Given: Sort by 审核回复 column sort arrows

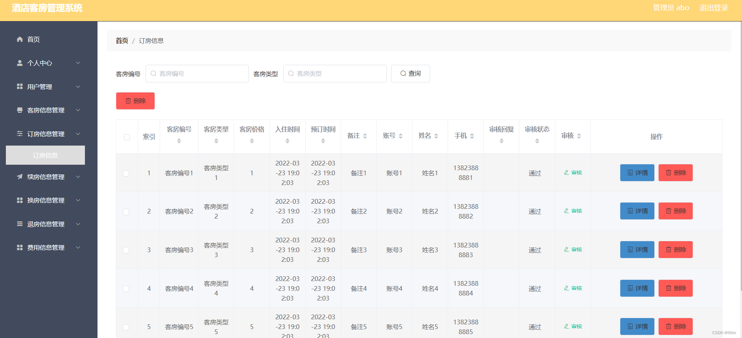Looking at the screenshot, I should 501,141.
